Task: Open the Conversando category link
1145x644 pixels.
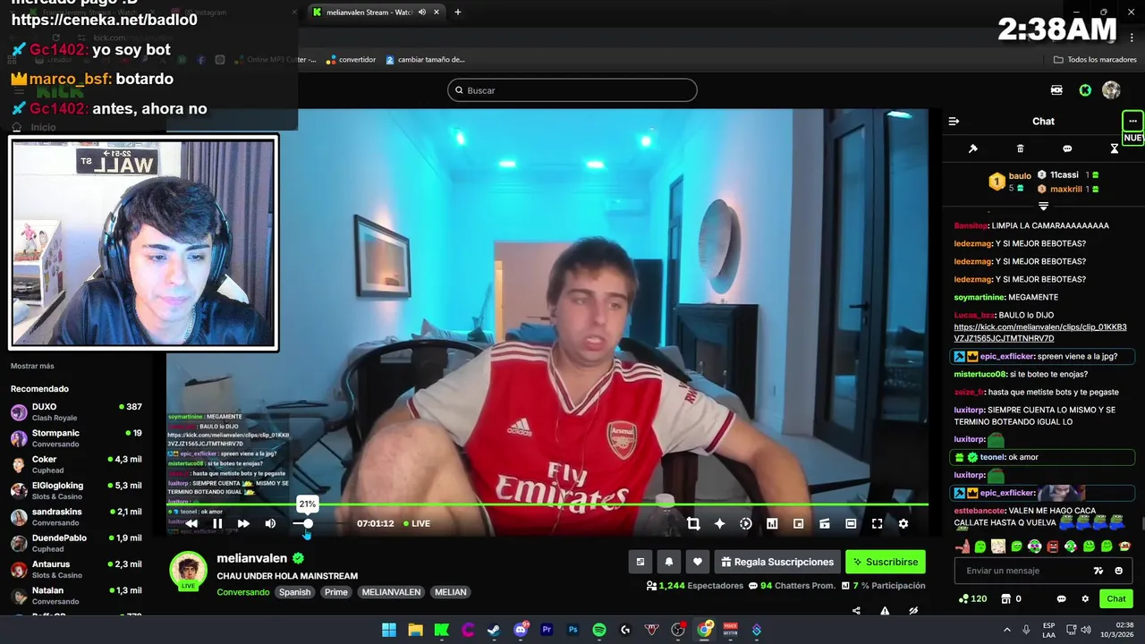Action: (242, 592)
